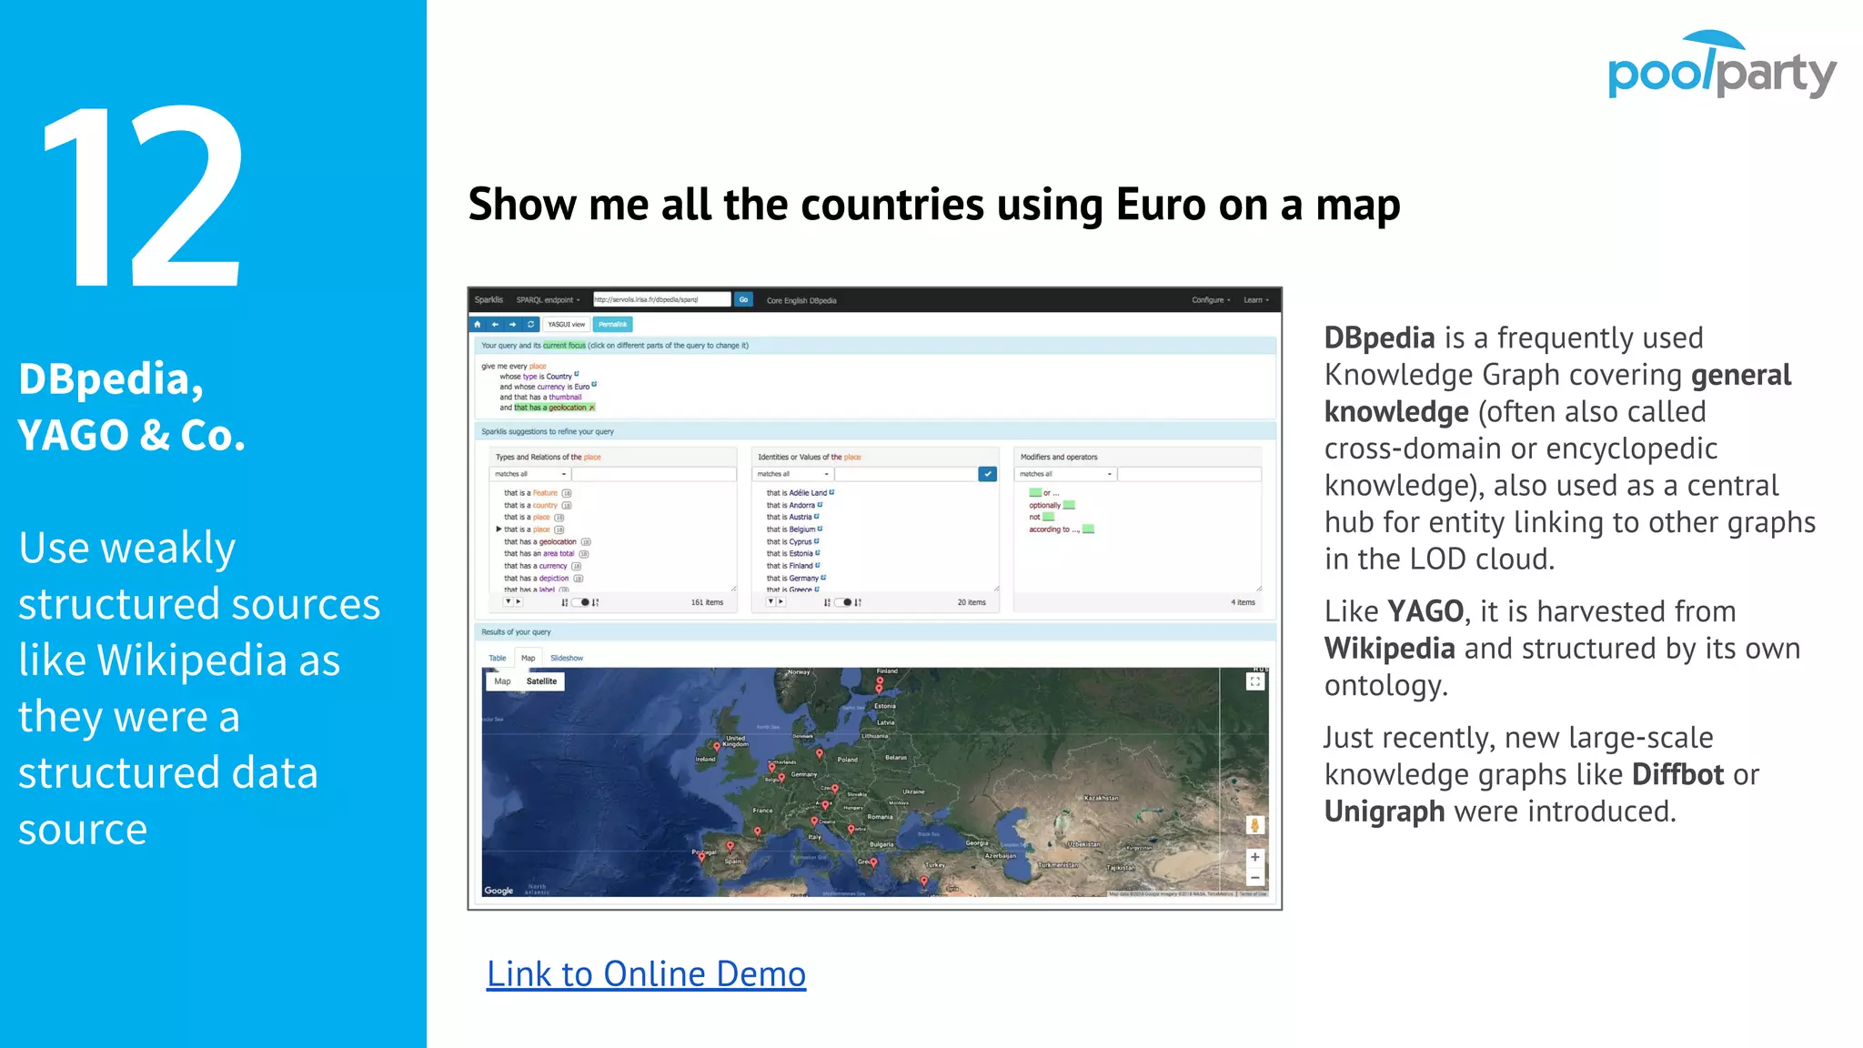Screen dimensions: 1863x1048
Task: Click the refresh query icon
Action: tap(531, 324)
